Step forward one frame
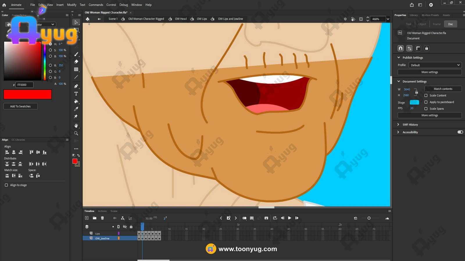The image size is (465, 261). tap(297, 218)
